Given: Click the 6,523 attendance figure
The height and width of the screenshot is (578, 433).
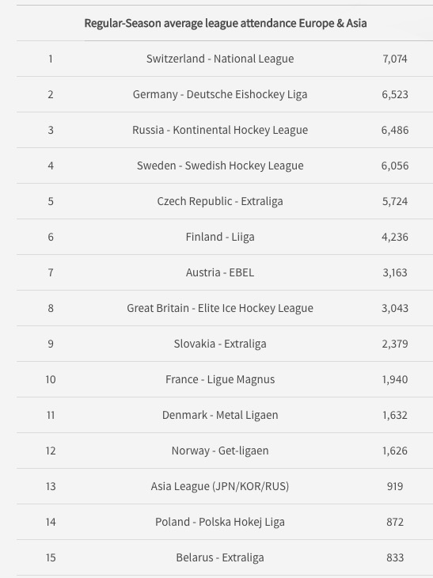Looking at the screenshot, I should click(395, 94).
